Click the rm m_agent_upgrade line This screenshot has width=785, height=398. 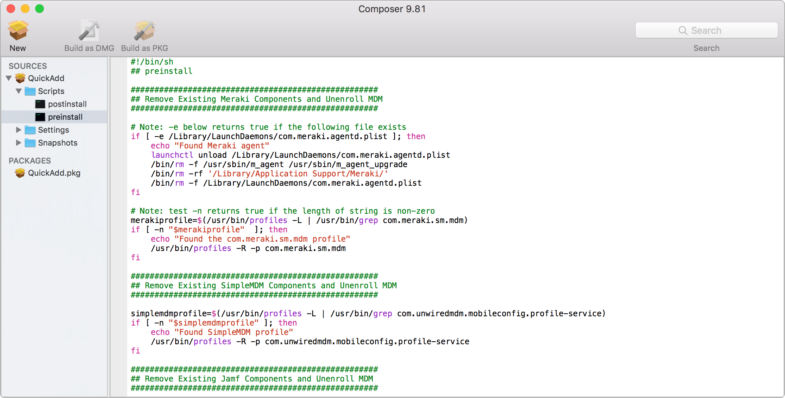pos(279,164)
